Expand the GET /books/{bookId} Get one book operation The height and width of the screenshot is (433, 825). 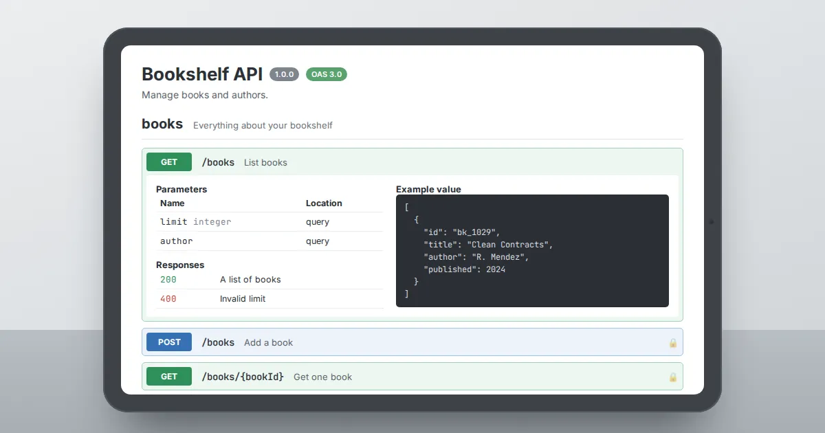[x=412, y=377]
